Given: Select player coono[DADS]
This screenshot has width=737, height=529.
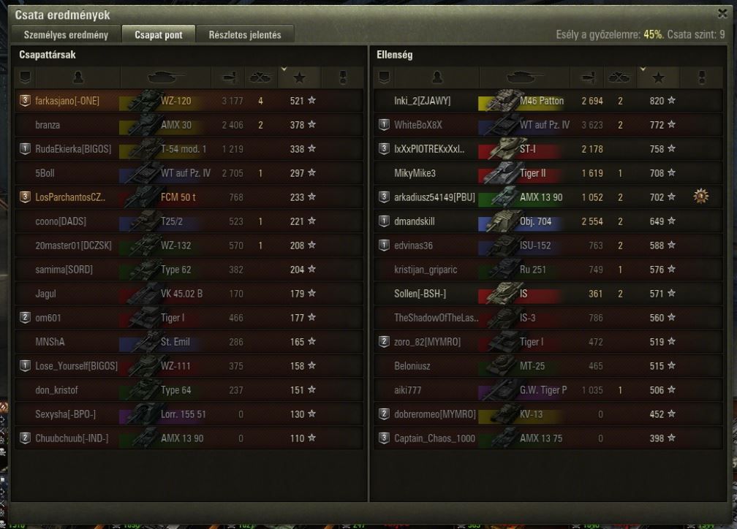Looking at the screenshot, I should [x=61, y=221].
